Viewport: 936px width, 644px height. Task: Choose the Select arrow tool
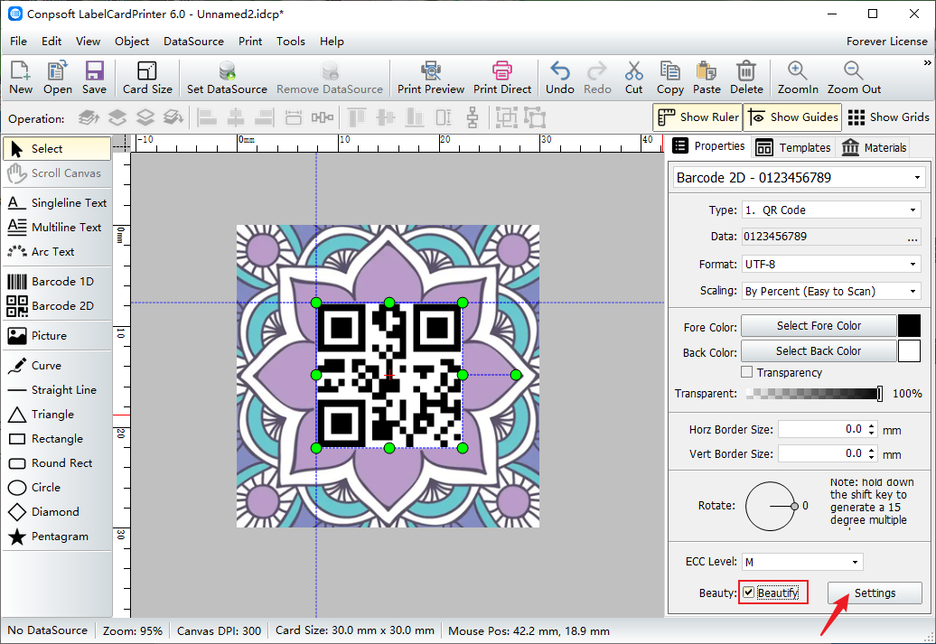[57, 149]
